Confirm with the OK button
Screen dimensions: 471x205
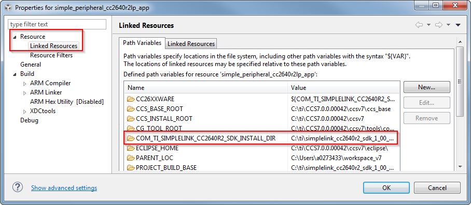tap(386, 187)
